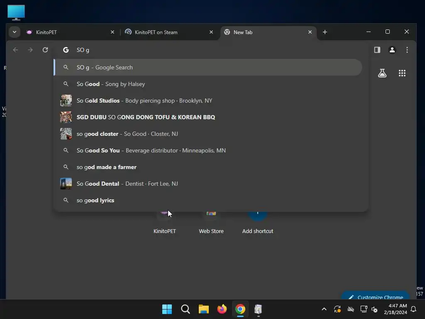This screenshot has width=425, height=319.
Task: Open the Chrome three-dot menu
Action: 407,50
